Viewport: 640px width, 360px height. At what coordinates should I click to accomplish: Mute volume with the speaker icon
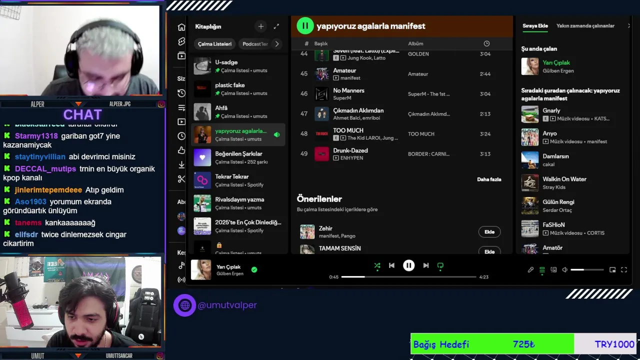(x=564, y=270)
